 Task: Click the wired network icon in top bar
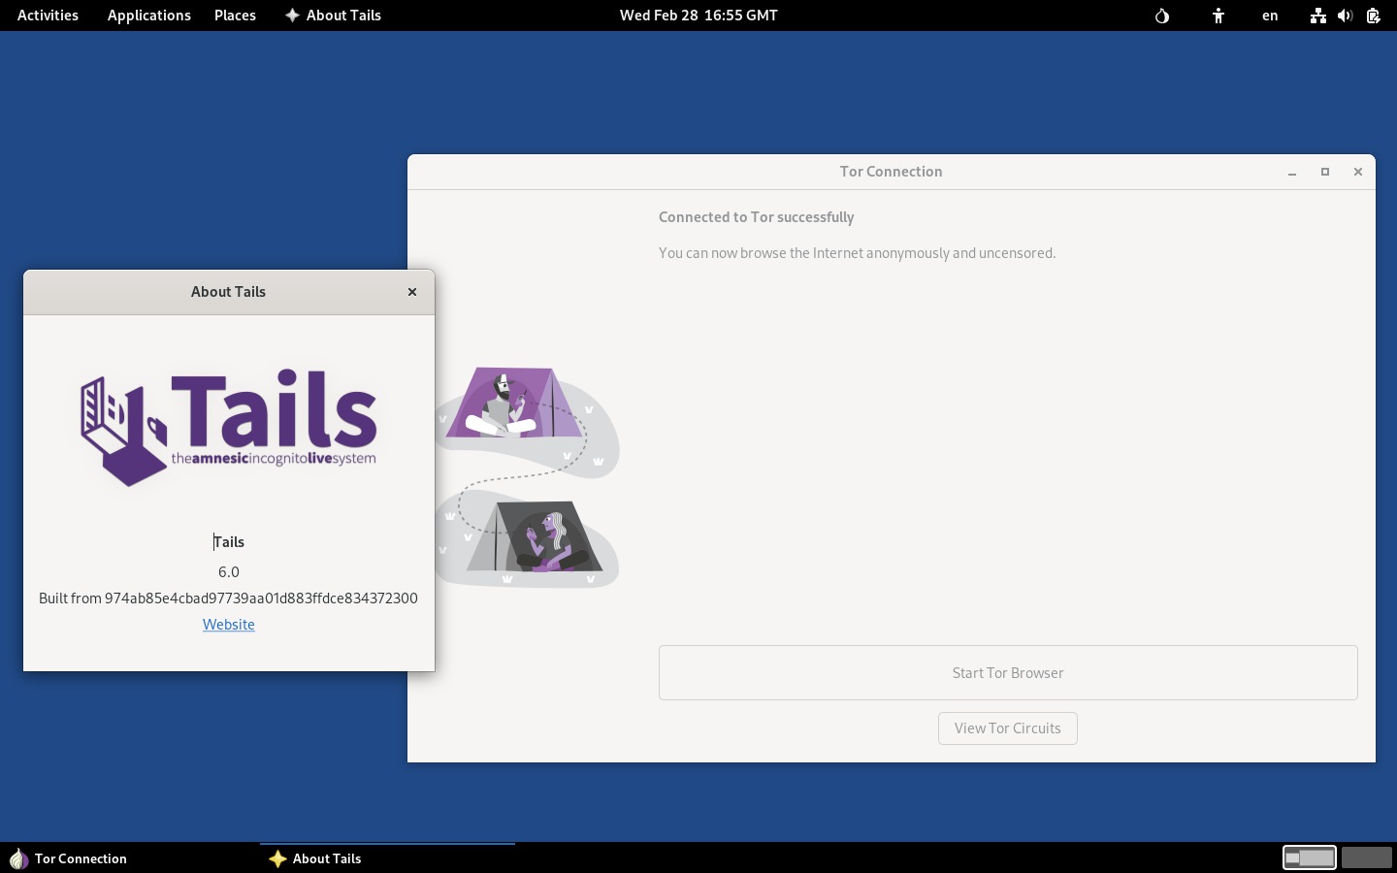1317,16
